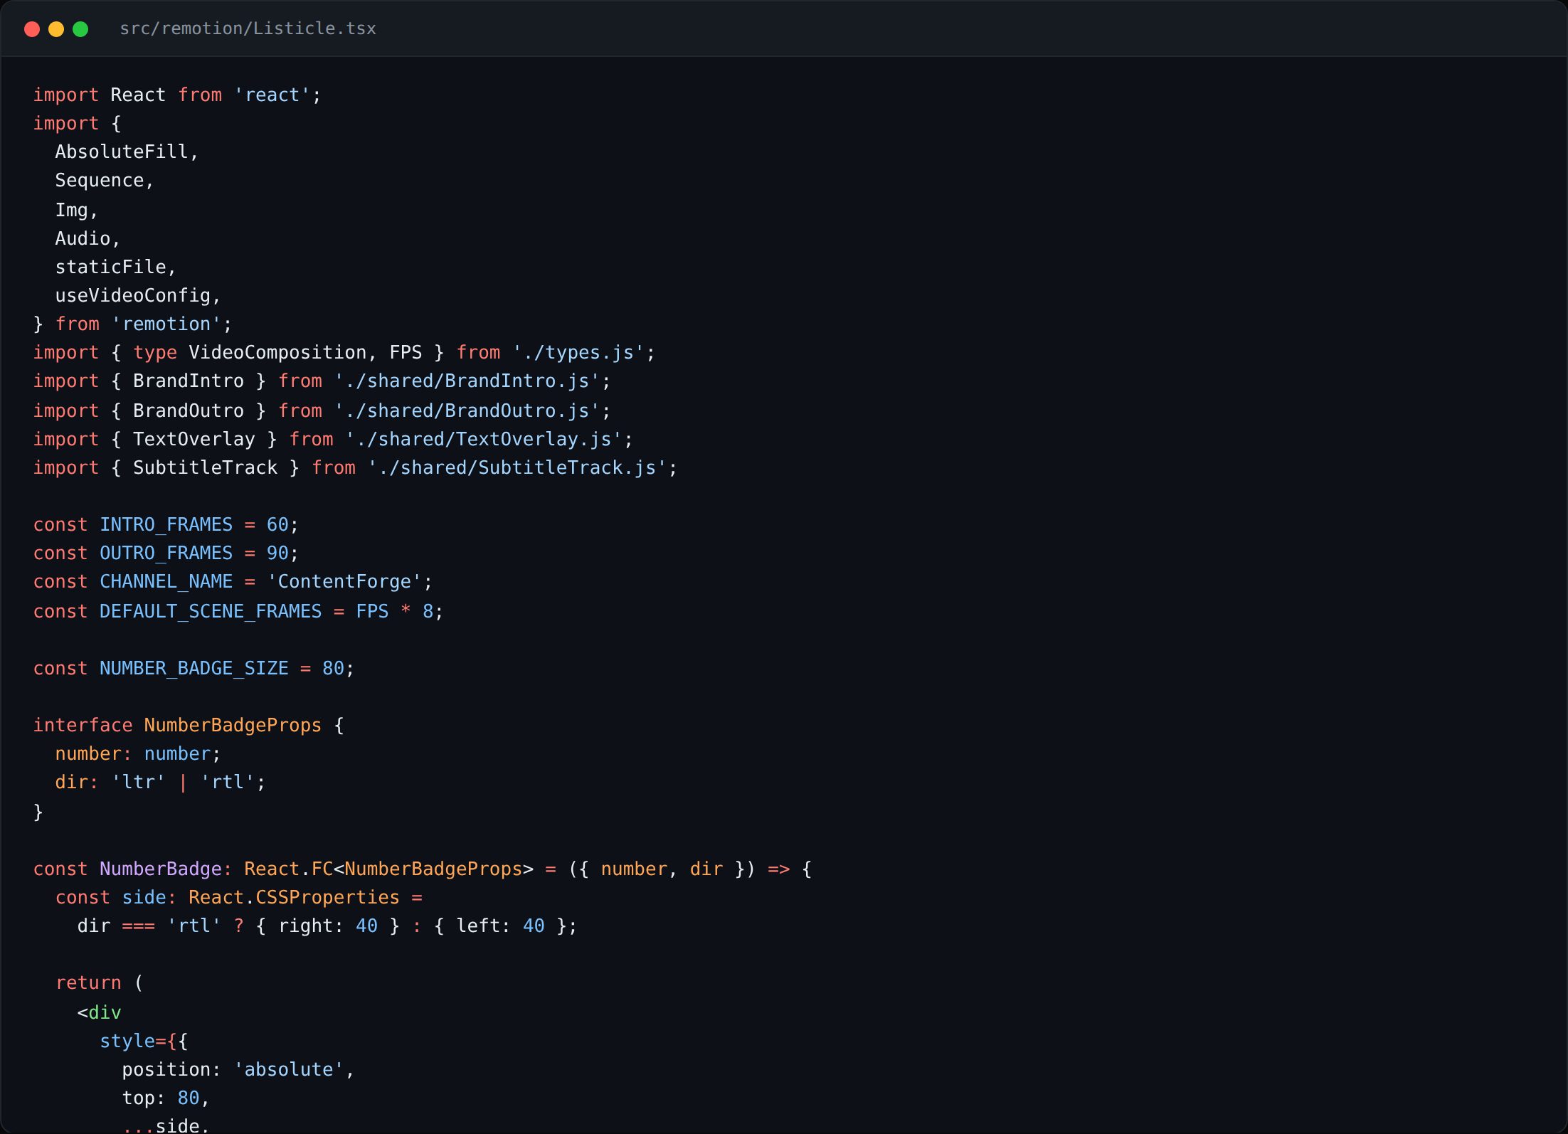This screenshot has width=1568, height=1134.
Task: Click the AbsoluteFill import name
Action: [x=122, y=152]
